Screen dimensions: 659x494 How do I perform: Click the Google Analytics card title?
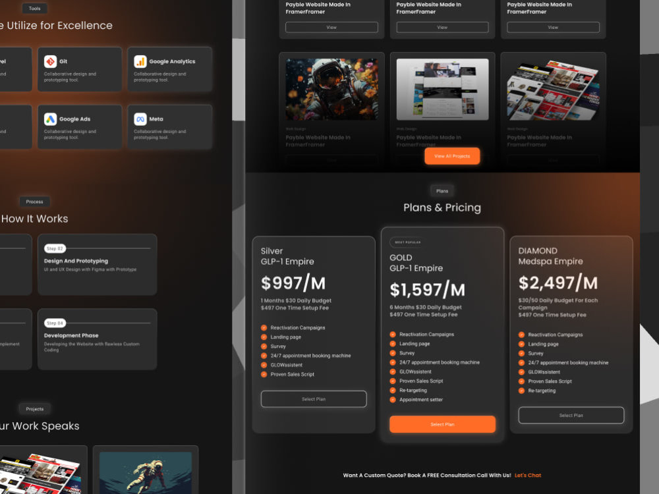pos(172,61)
